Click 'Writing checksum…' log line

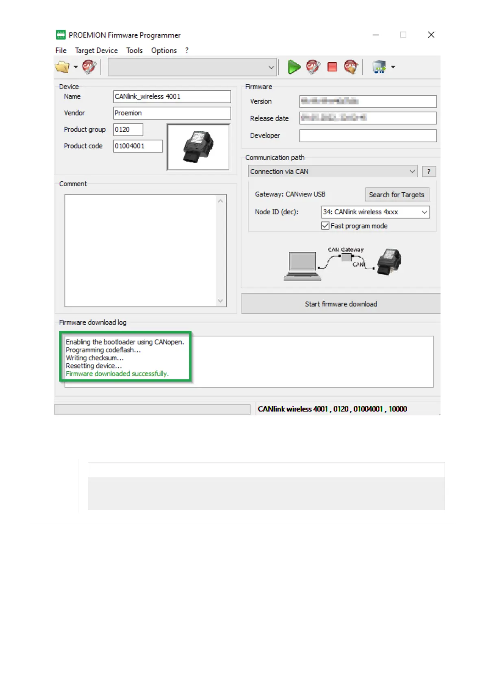pyautogui.click(x=95, y=358)
